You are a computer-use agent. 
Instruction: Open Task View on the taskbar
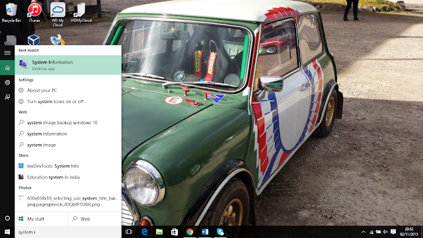tap(129, 232)
